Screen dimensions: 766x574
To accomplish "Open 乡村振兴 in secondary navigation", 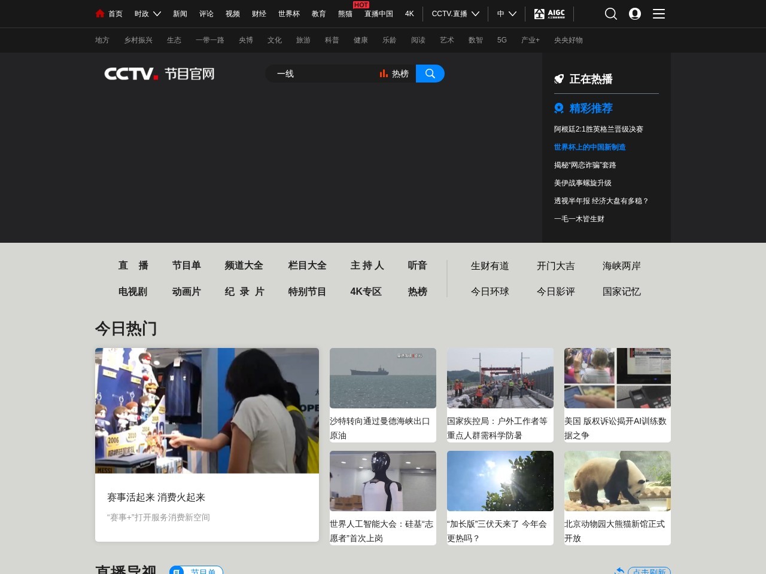I will [138, 40].
